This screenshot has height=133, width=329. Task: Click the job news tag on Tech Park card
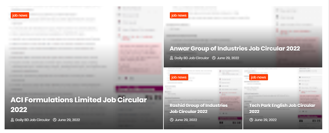[x=258, y=77]
